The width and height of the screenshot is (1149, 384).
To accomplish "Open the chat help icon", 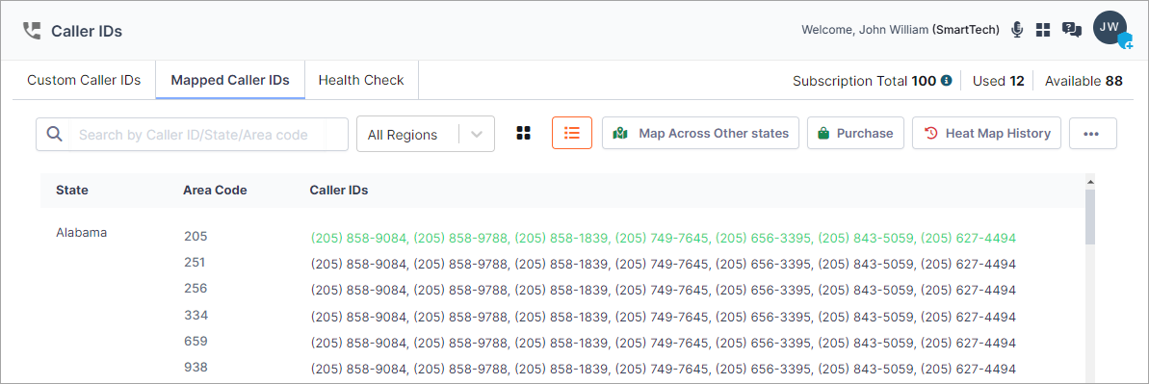I will coord(1072,30).
